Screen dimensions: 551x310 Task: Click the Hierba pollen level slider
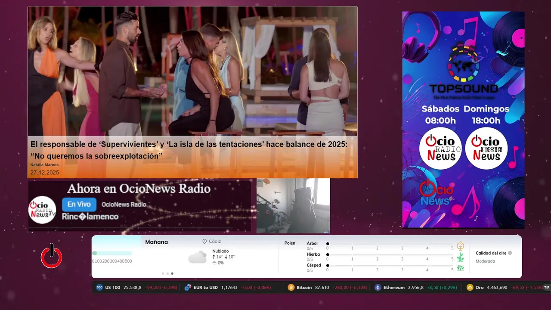(390, 254)
